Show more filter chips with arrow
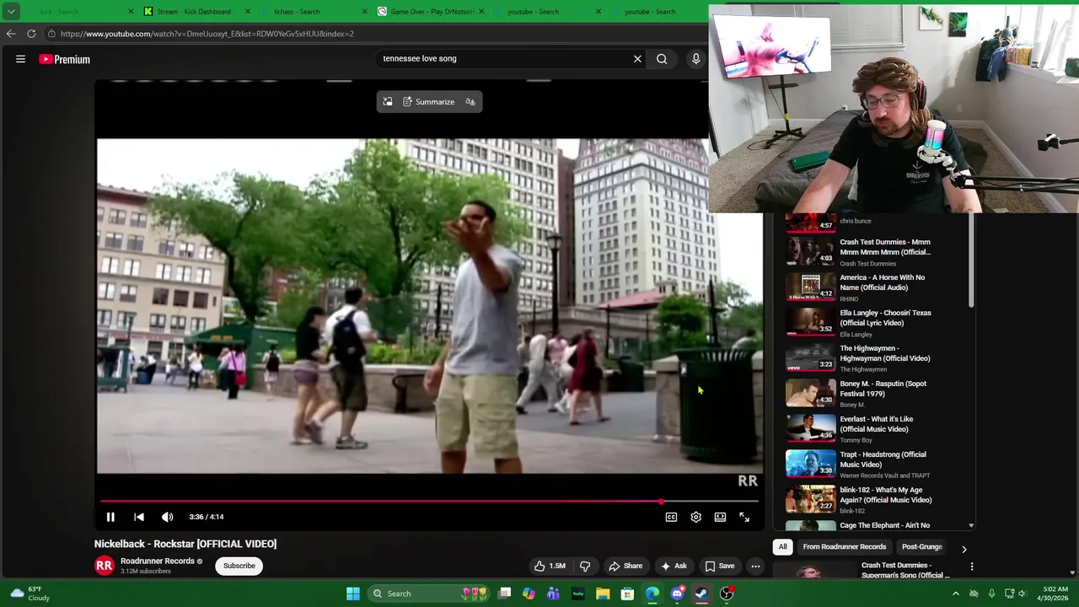 point(964,549)
